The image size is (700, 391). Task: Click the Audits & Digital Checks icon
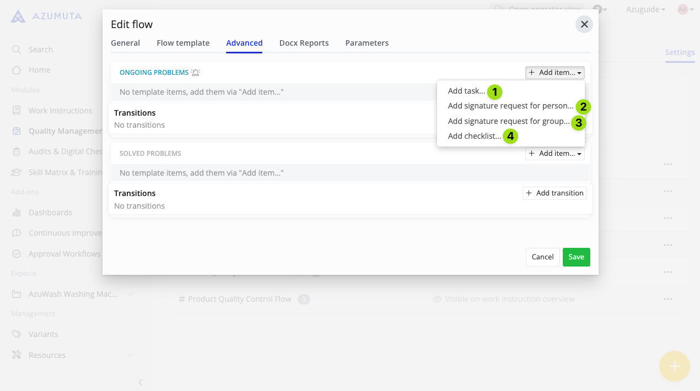(x=17, y=151)
